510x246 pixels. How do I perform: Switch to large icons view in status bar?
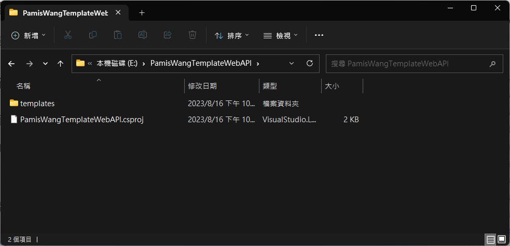tap(502, 240)
